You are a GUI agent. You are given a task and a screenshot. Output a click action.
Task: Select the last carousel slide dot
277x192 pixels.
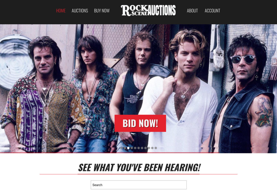[x=156, y=148]
